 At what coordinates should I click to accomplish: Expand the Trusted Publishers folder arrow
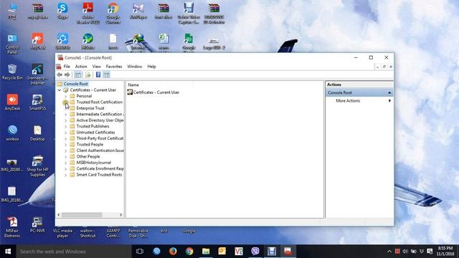(65, 126)
